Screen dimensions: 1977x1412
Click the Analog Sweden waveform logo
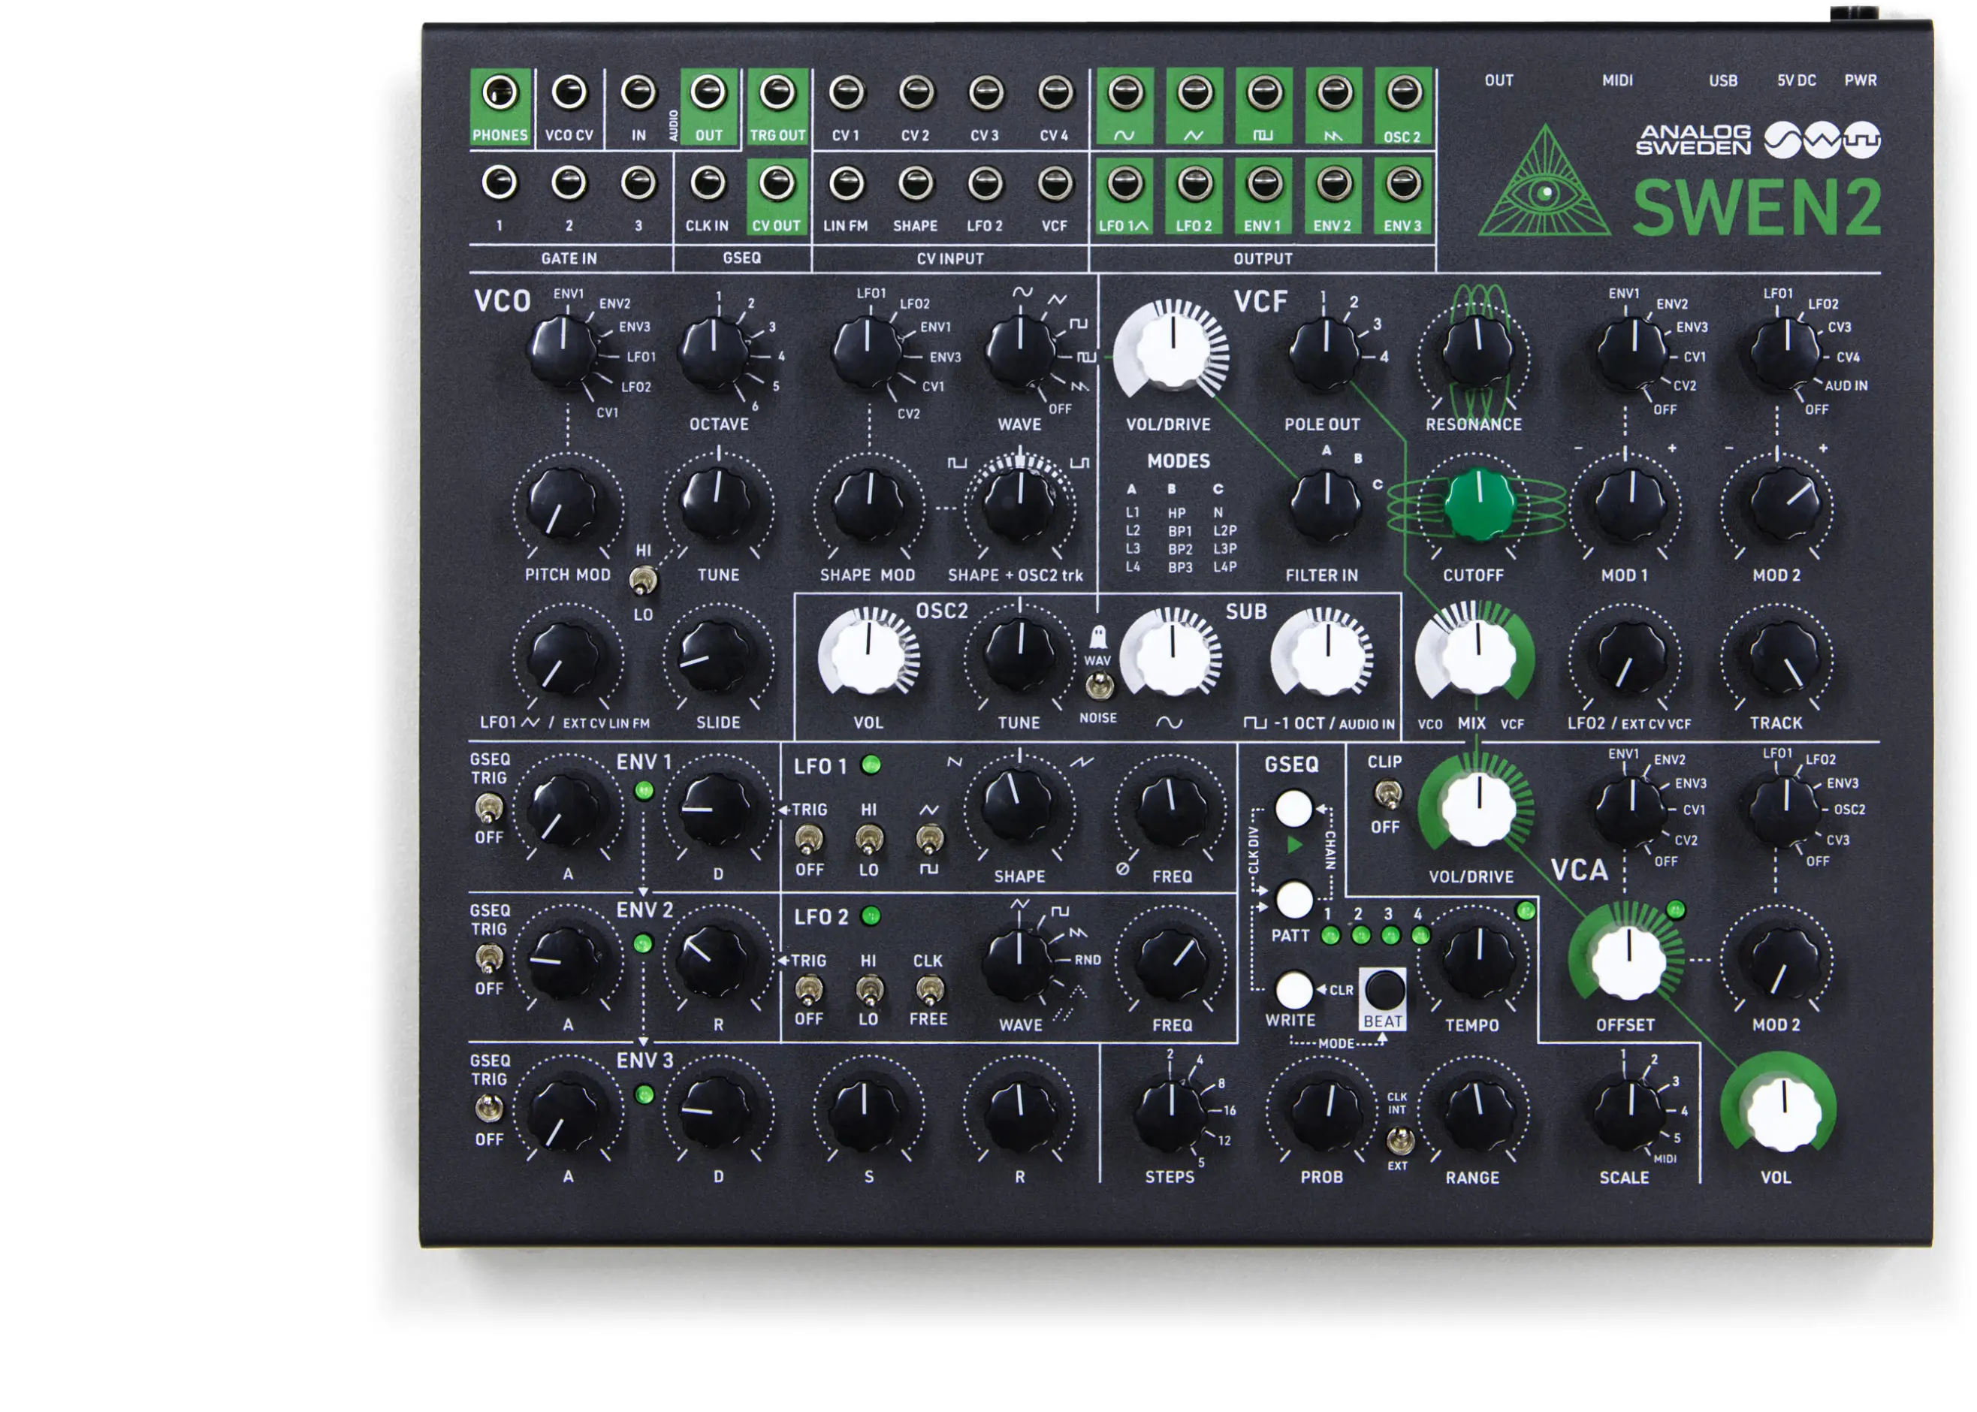1822,140
